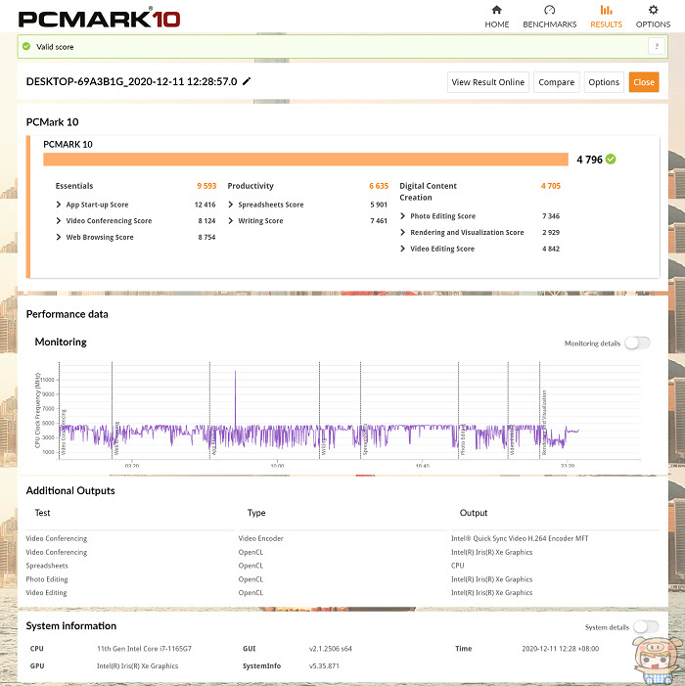
Task: Click the green check next to 4 796
Action: click(x=611, y=160)
